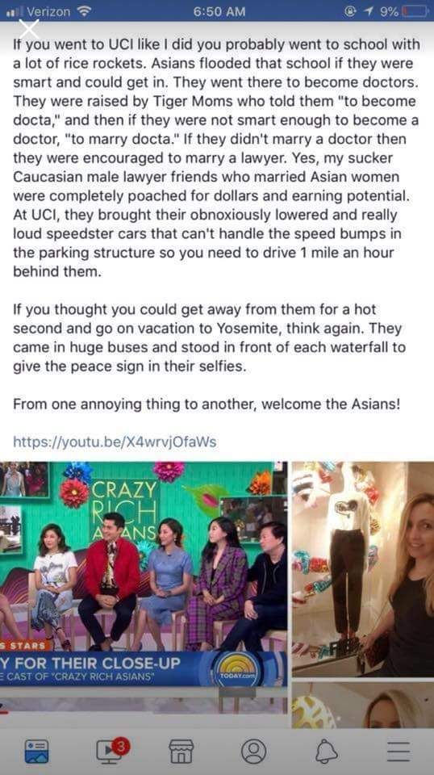Viewport: 434px width, 775px height.
Task: Open the partially visible bottom-right photo
Action: 363,706
